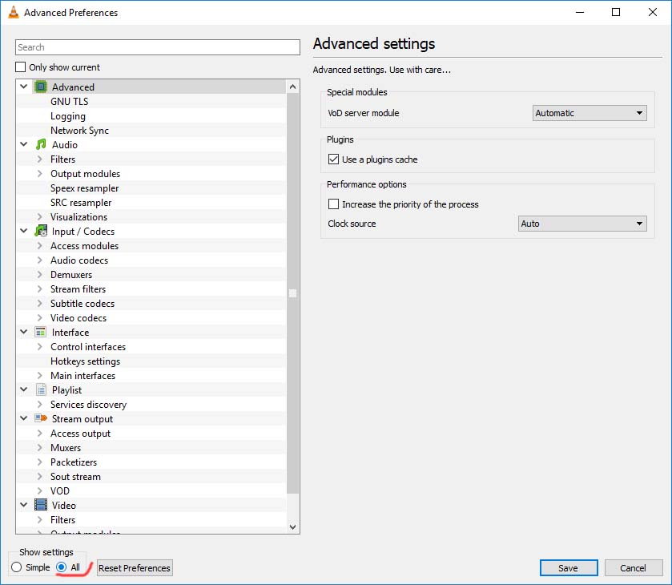The width and height of the screenshot is (672, 585).
Task: Click the Playlist category icon
Action: coord(41,389)
